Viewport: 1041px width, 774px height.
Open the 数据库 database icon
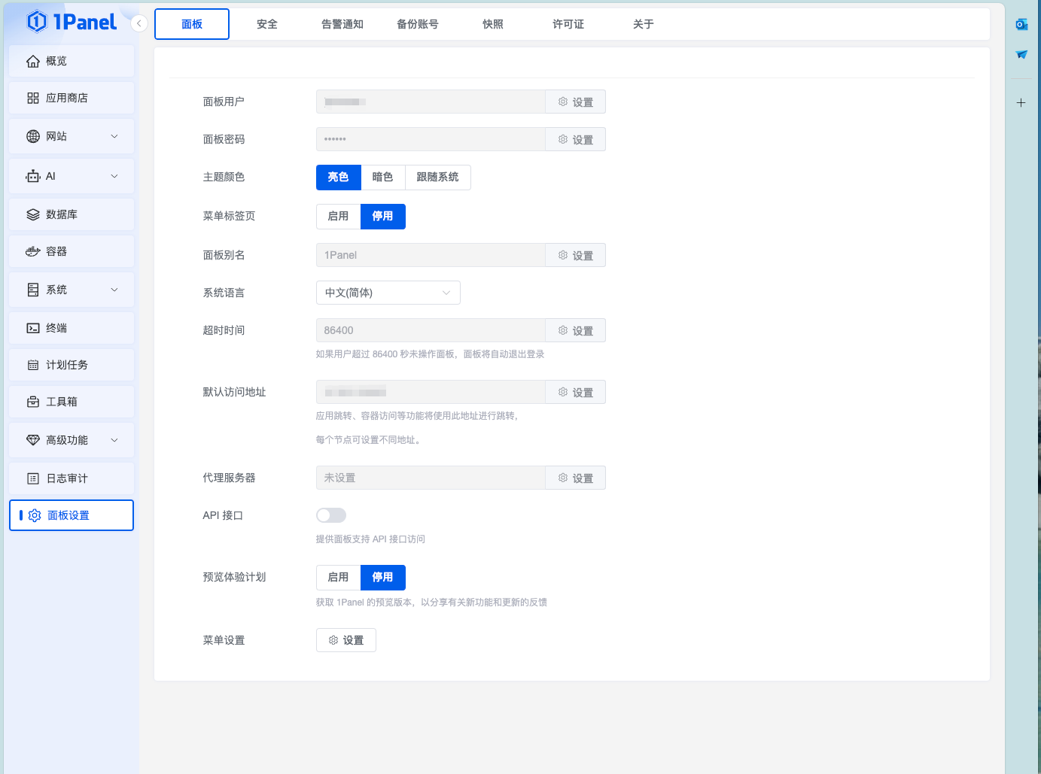click(x=33, y=214)
